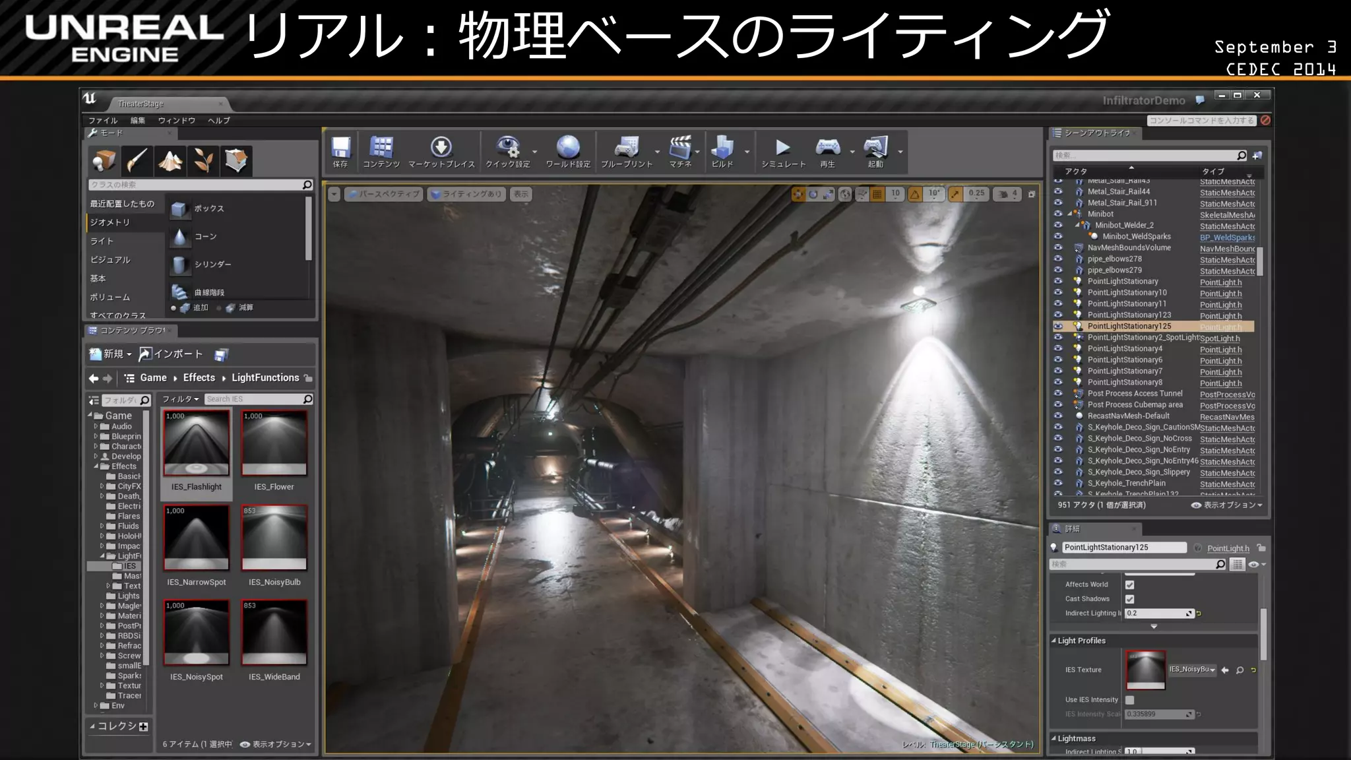Click the Show (表示) viewport button
The height and width of the screenshot is (760, 1351).
[521, 194]
